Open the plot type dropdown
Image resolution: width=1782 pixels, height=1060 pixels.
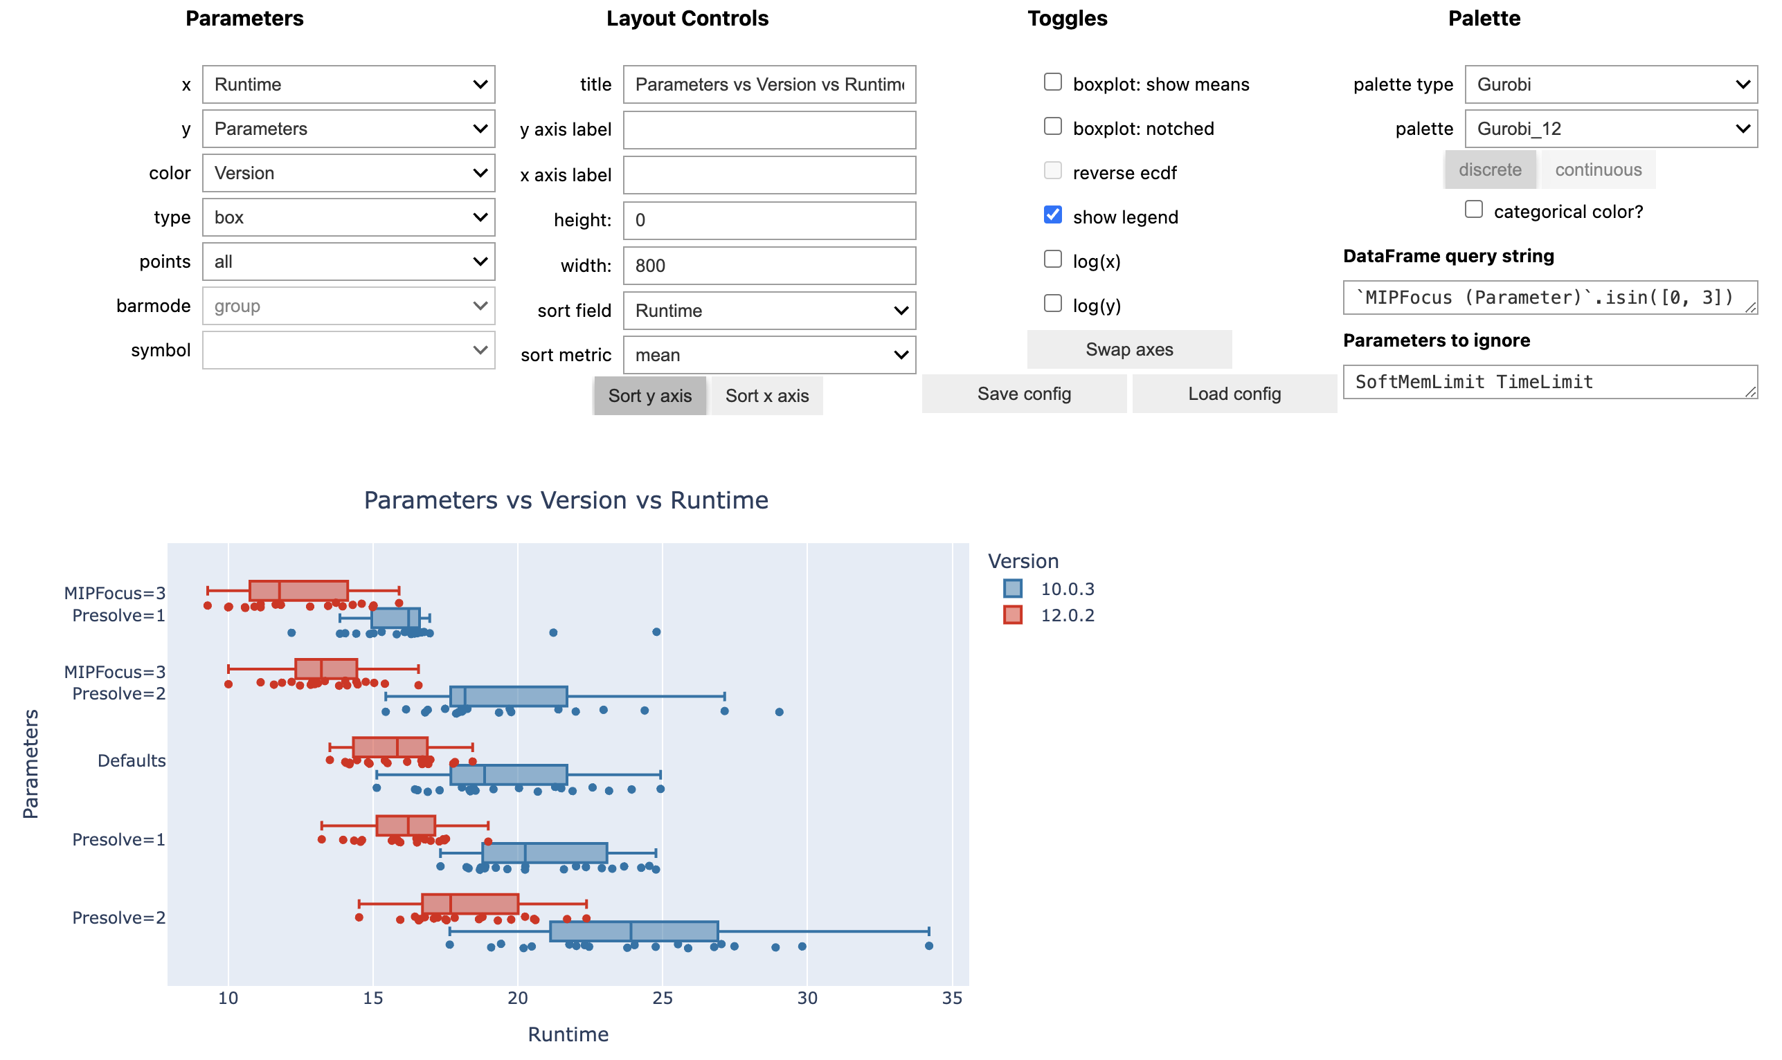click(348, 217)
